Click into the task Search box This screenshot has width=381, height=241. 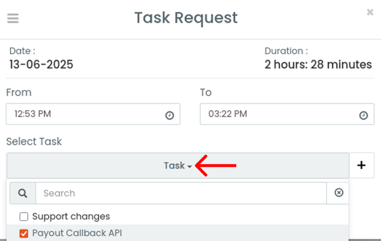coord(181,193)
